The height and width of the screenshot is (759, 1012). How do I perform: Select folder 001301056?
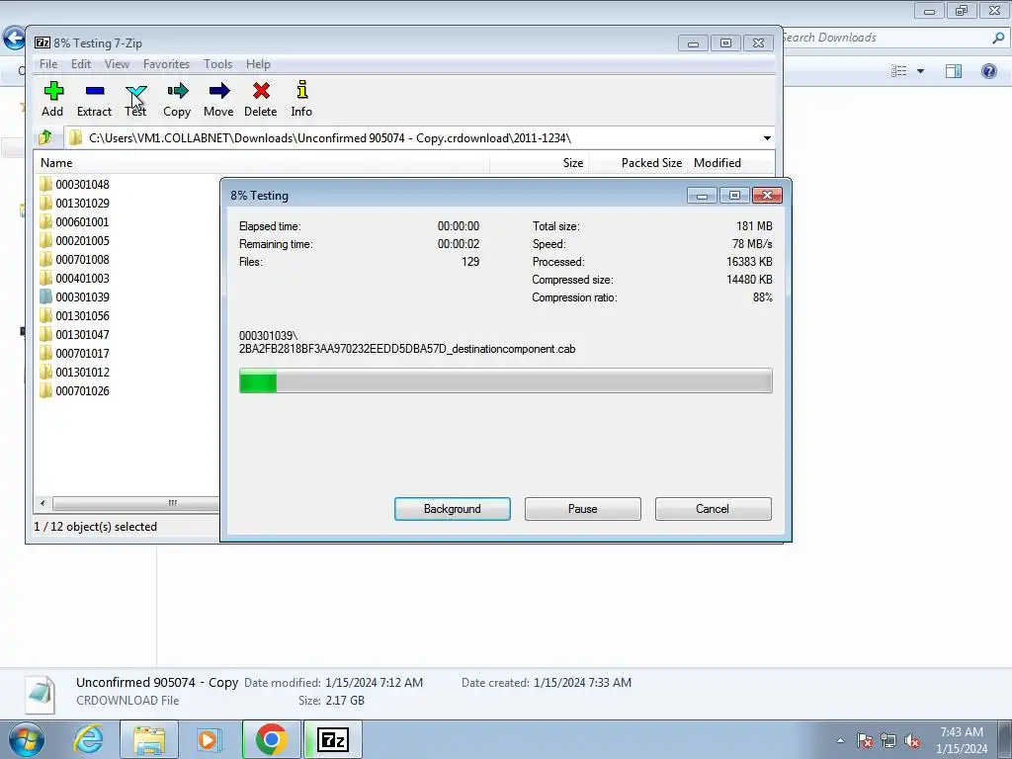tap(82, 315)
